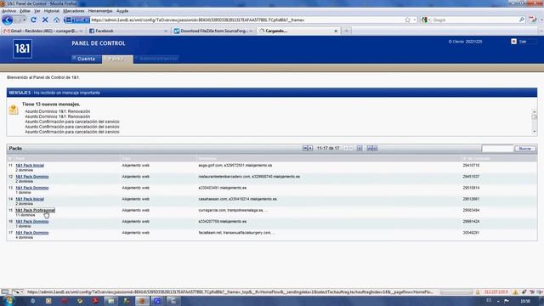Click first Confirmación para cancelación del servicio message
Image resolution: width=544 pixels, height=306 pixels.
click(71, 122)
